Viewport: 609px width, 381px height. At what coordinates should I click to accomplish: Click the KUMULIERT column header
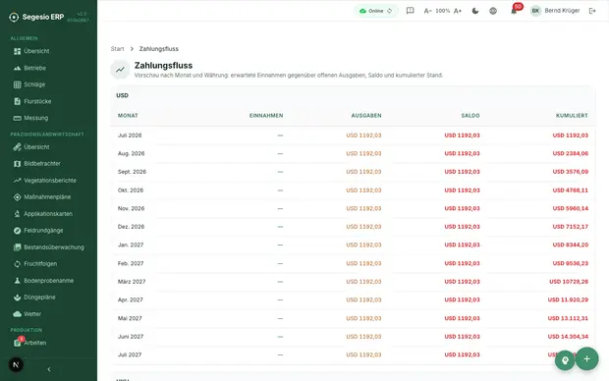click(x=572, y=116)
